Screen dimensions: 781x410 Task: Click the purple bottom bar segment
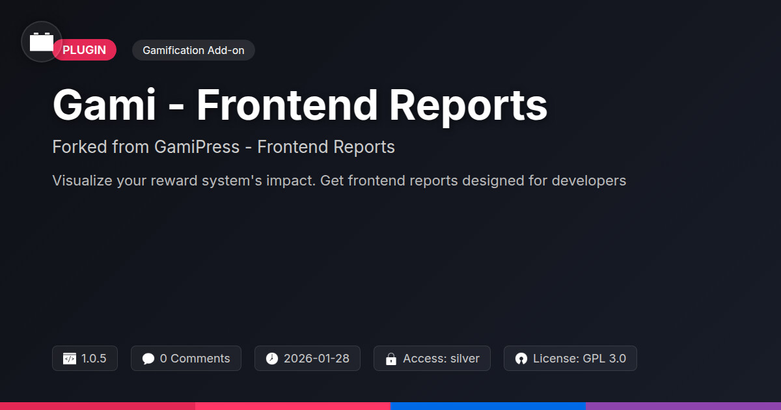coord(683,405)
